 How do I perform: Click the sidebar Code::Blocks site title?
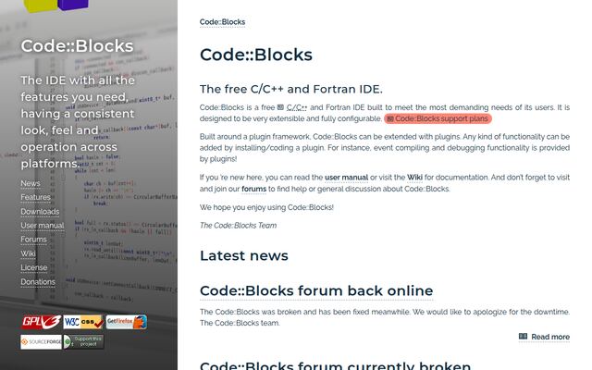point(77,46)
